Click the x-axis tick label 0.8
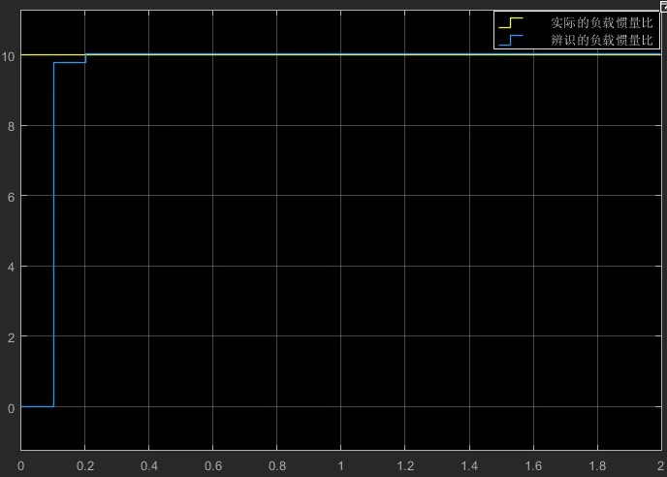667x477 pixels. [x=277, y=466]
